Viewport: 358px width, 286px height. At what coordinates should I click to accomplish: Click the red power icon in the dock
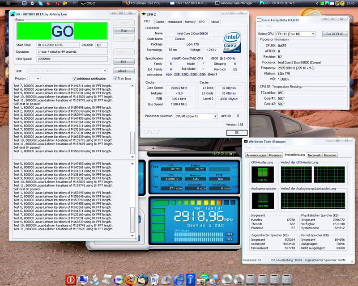pos(71,279)
